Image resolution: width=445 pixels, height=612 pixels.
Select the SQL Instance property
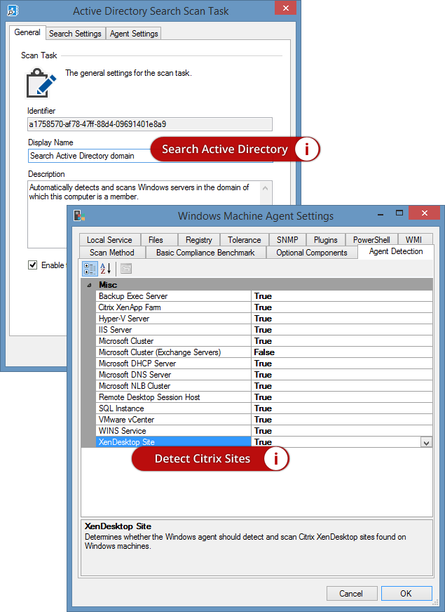point(173,408)
